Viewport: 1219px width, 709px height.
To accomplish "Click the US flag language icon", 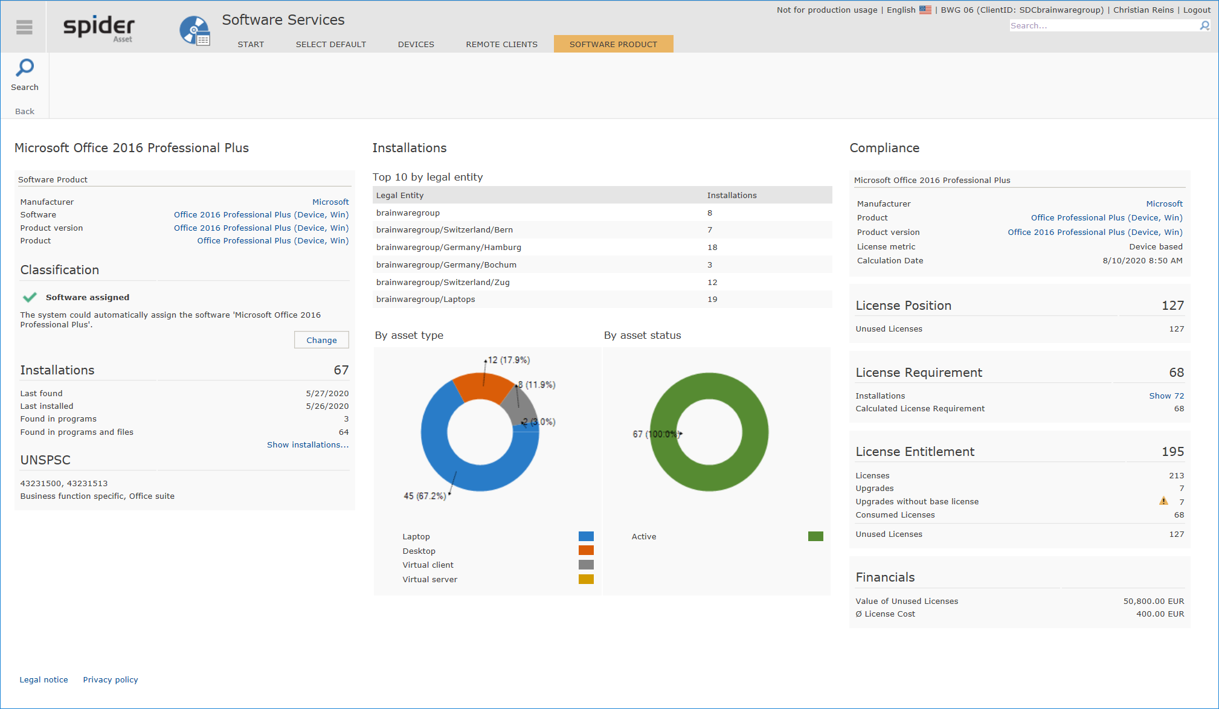I will click(925, 10).
